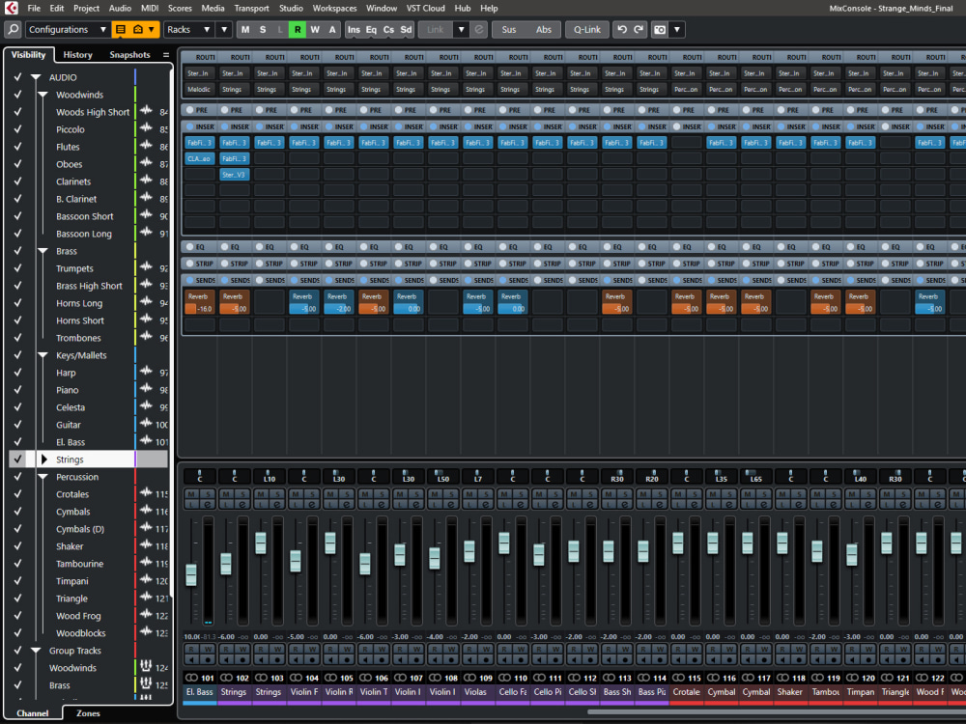The image size is (966, 724).
Task: Click the A automation toolbar button
Action: [x=332, y=30]
